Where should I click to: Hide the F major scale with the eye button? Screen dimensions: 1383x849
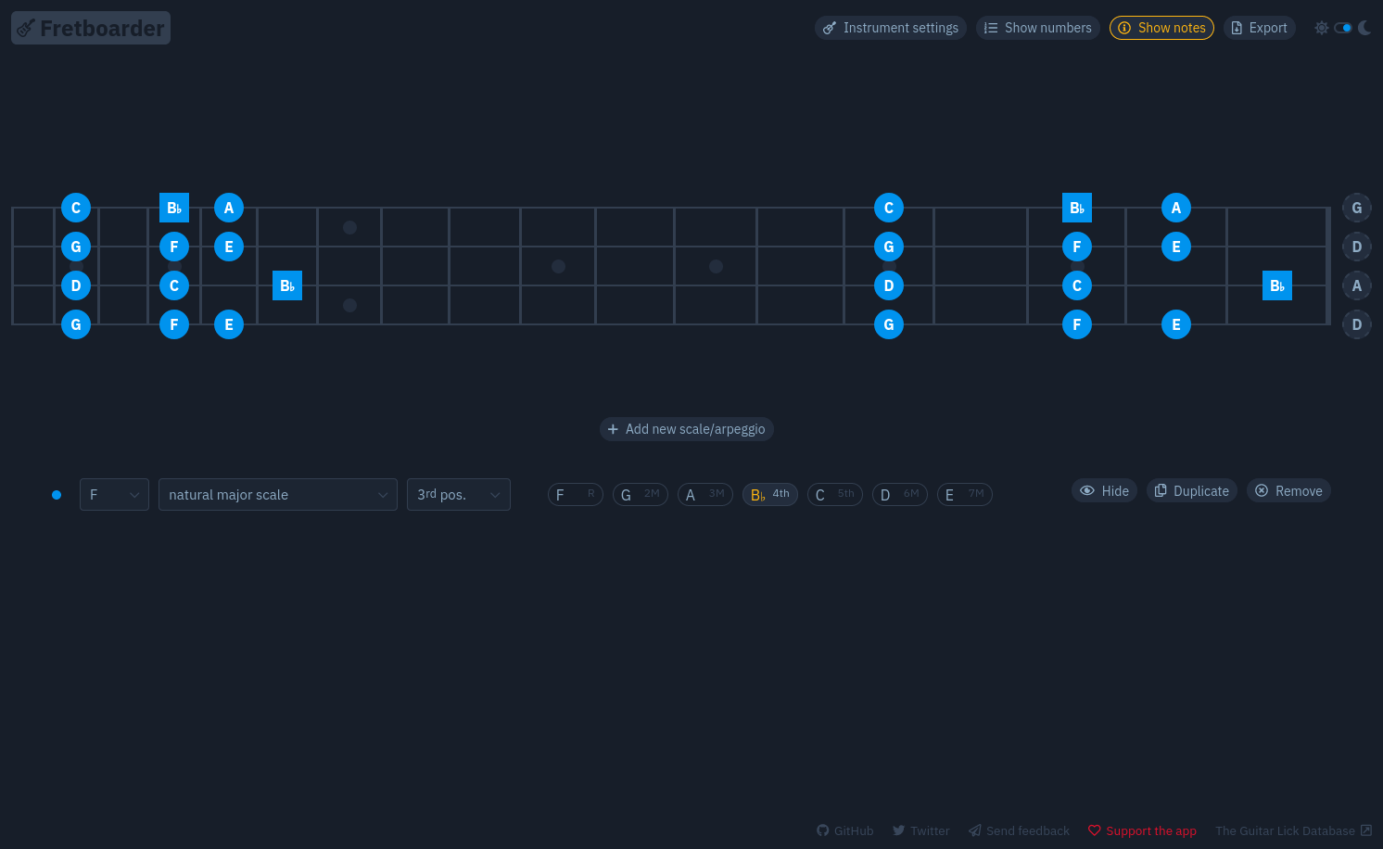[1104, 490]
